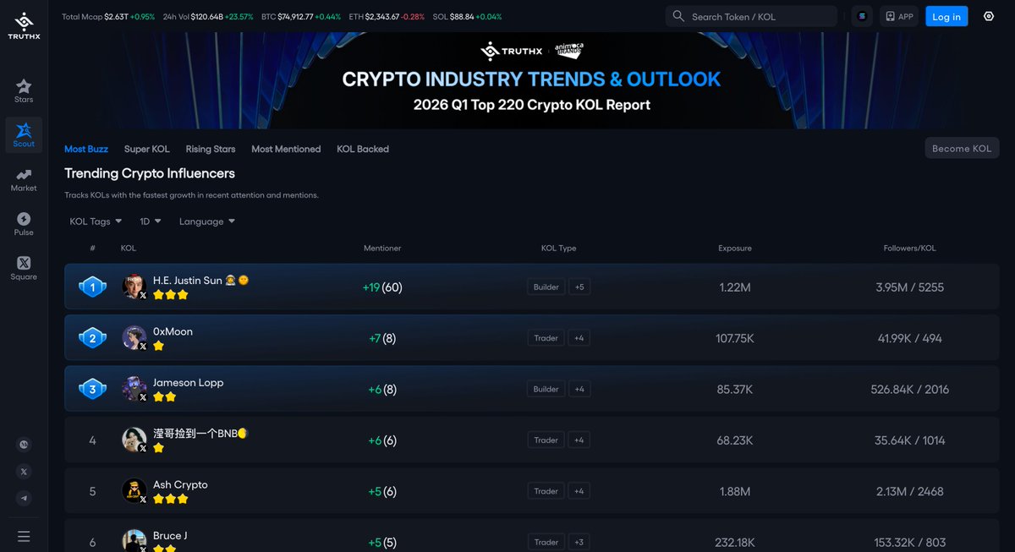1015x552 pixels.
Task: Click the 1.22M exposure value
Action: click(x=735, y=287)
